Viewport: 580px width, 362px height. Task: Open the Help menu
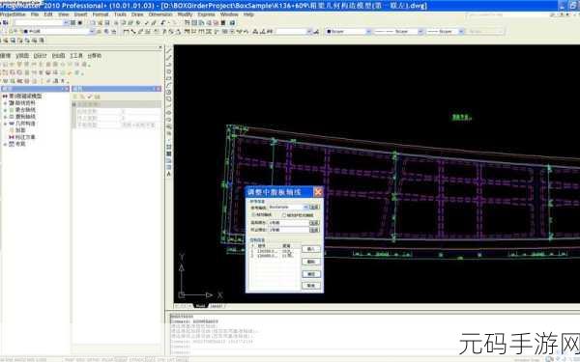click(248, 14)
